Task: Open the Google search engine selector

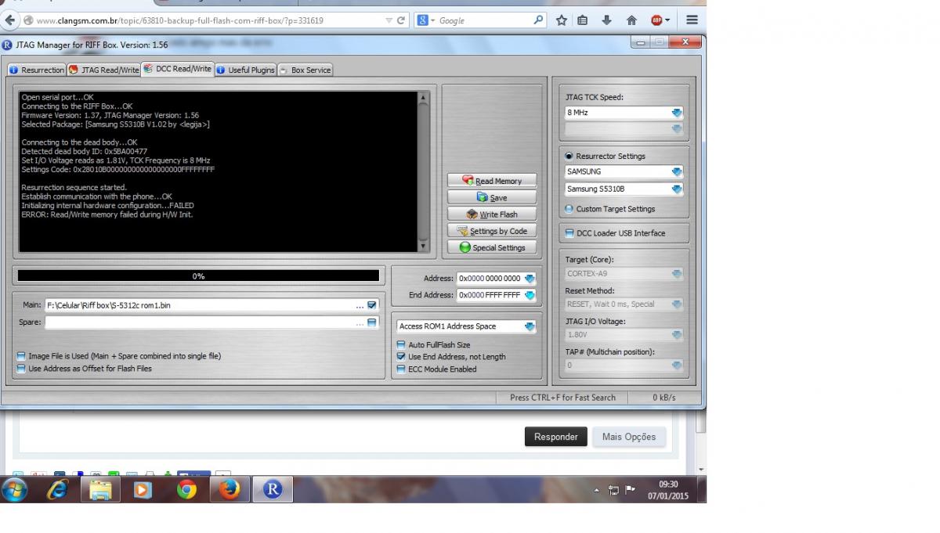Action: (x=425, y=20)
